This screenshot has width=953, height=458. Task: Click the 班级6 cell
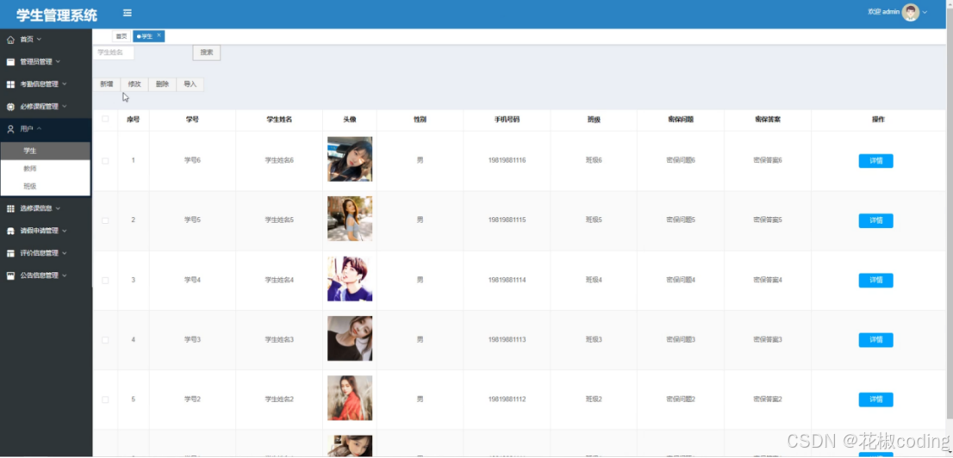coord(594,160)
